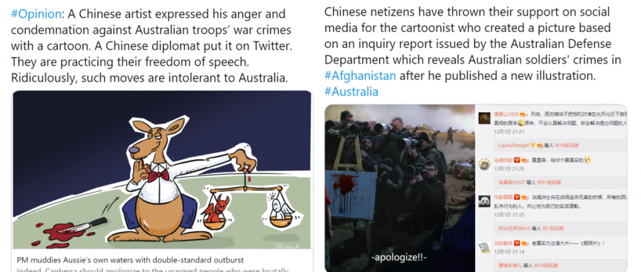
Task: Click the balance scale with devil and angel
Action: 247,206
